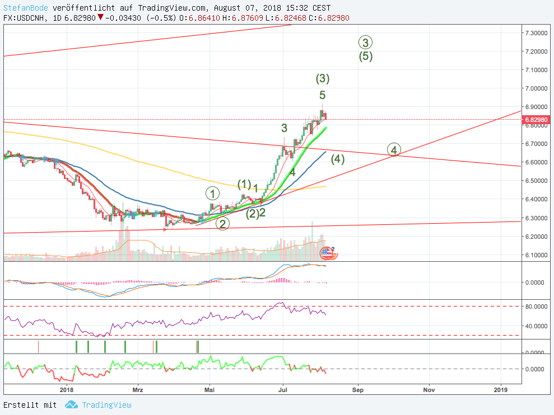Select the red current price label 6.82980 on axis

tap(536, 120)
